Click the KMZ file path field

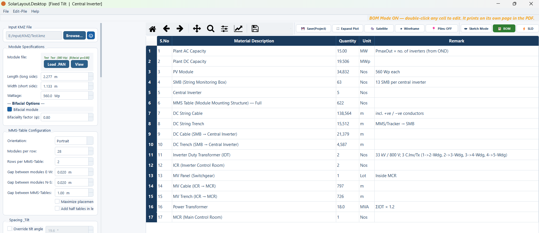[34, 36]
